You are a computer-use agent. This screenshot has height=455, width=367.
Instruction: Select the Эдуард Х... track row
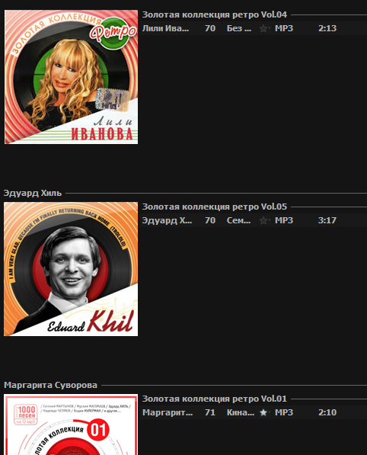254,220
